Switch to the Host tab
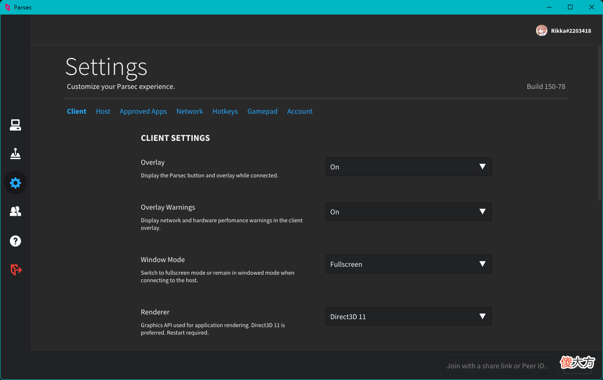The height and width of the screenshot is (380, 603). pyautogui.click(x=103, y=111)
